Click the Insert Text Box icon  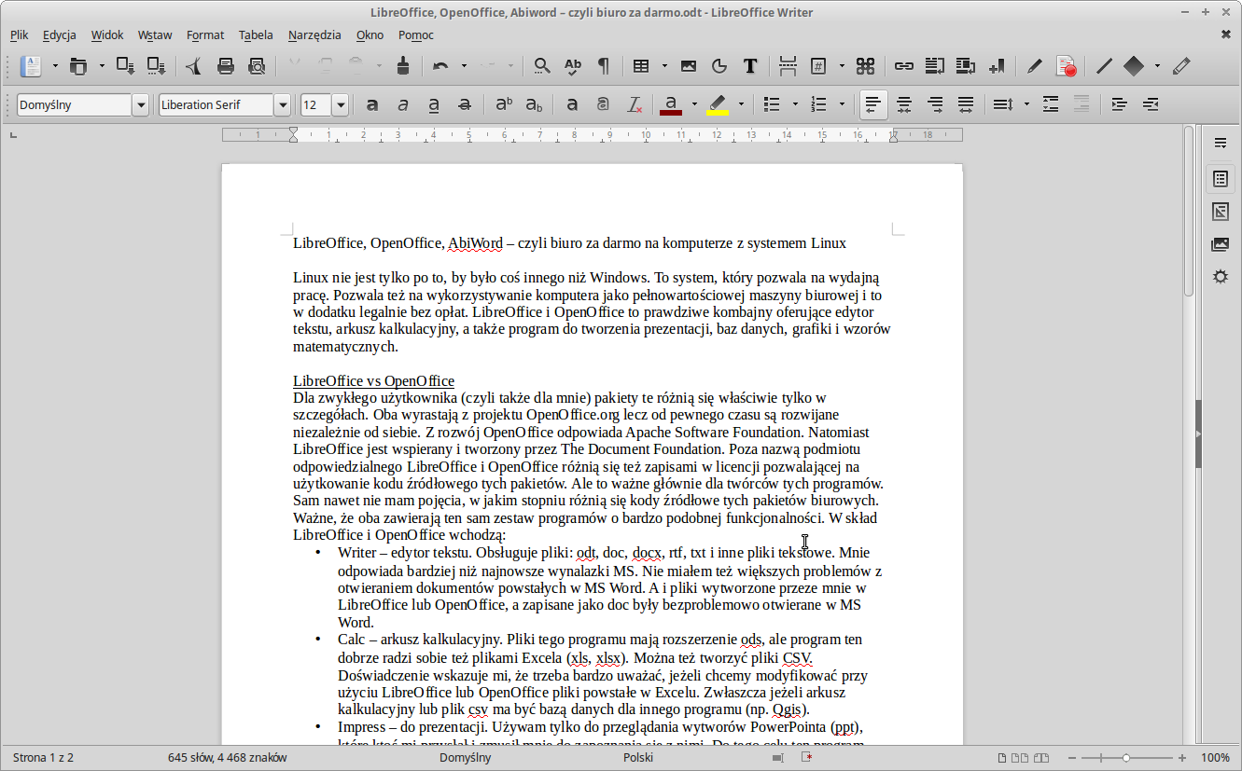(749, 66)
